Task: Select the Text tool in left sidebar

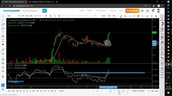Action: point(3,33)
